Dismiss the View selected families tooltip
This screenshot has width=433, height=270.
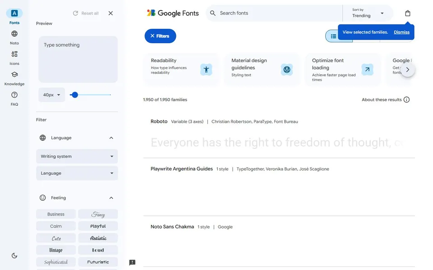401,32
